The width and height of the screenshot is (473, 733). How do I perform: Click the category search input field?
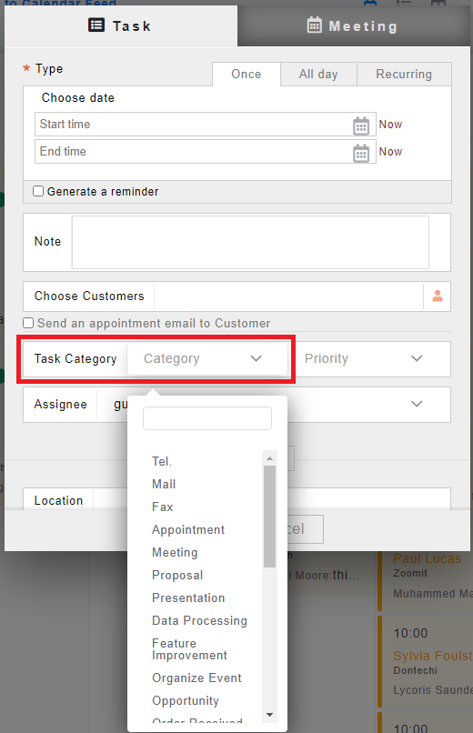point(207,418)
